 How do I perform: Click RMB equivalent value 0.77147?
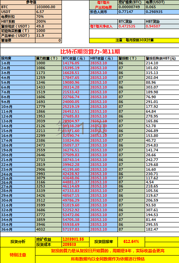[x=131, y=12]
